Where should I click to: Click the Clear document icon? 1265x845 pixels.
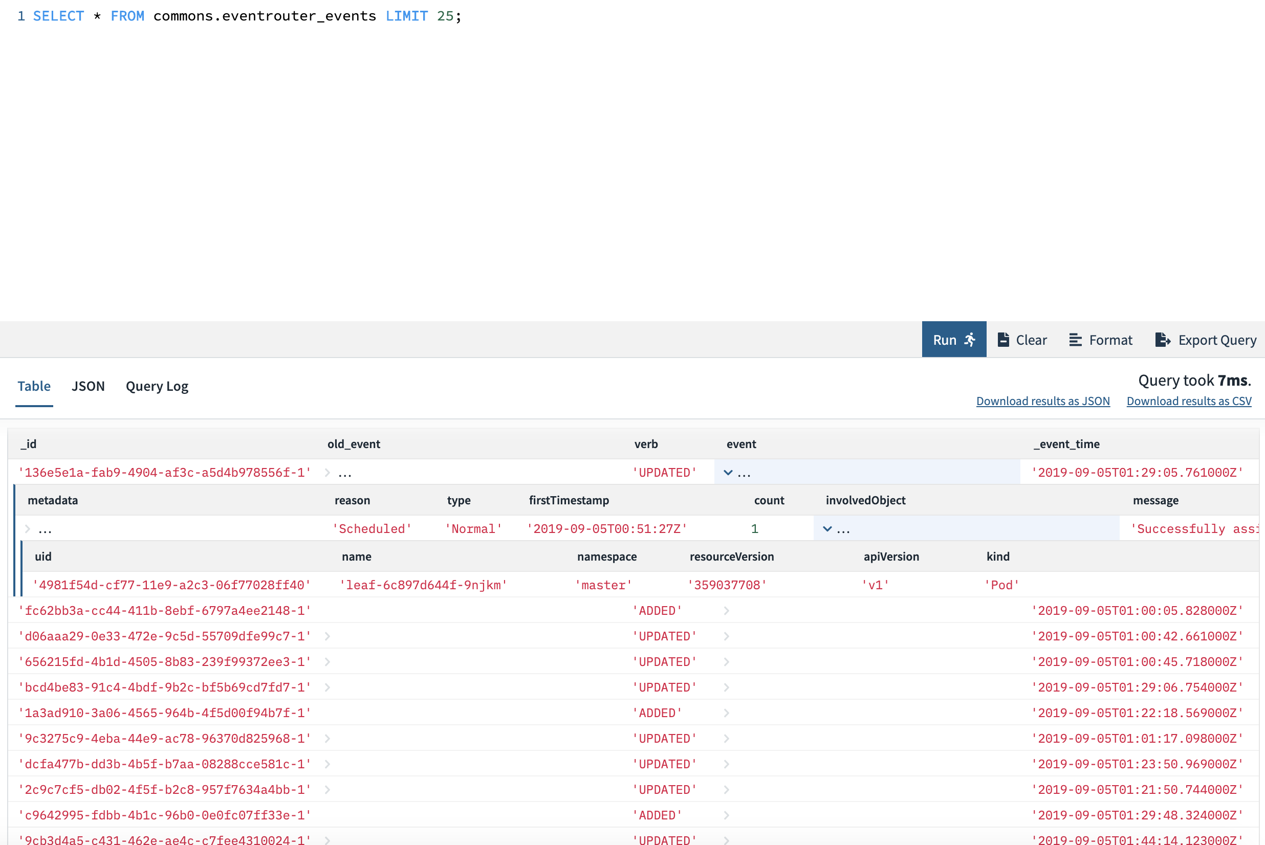coord(1003,340)
